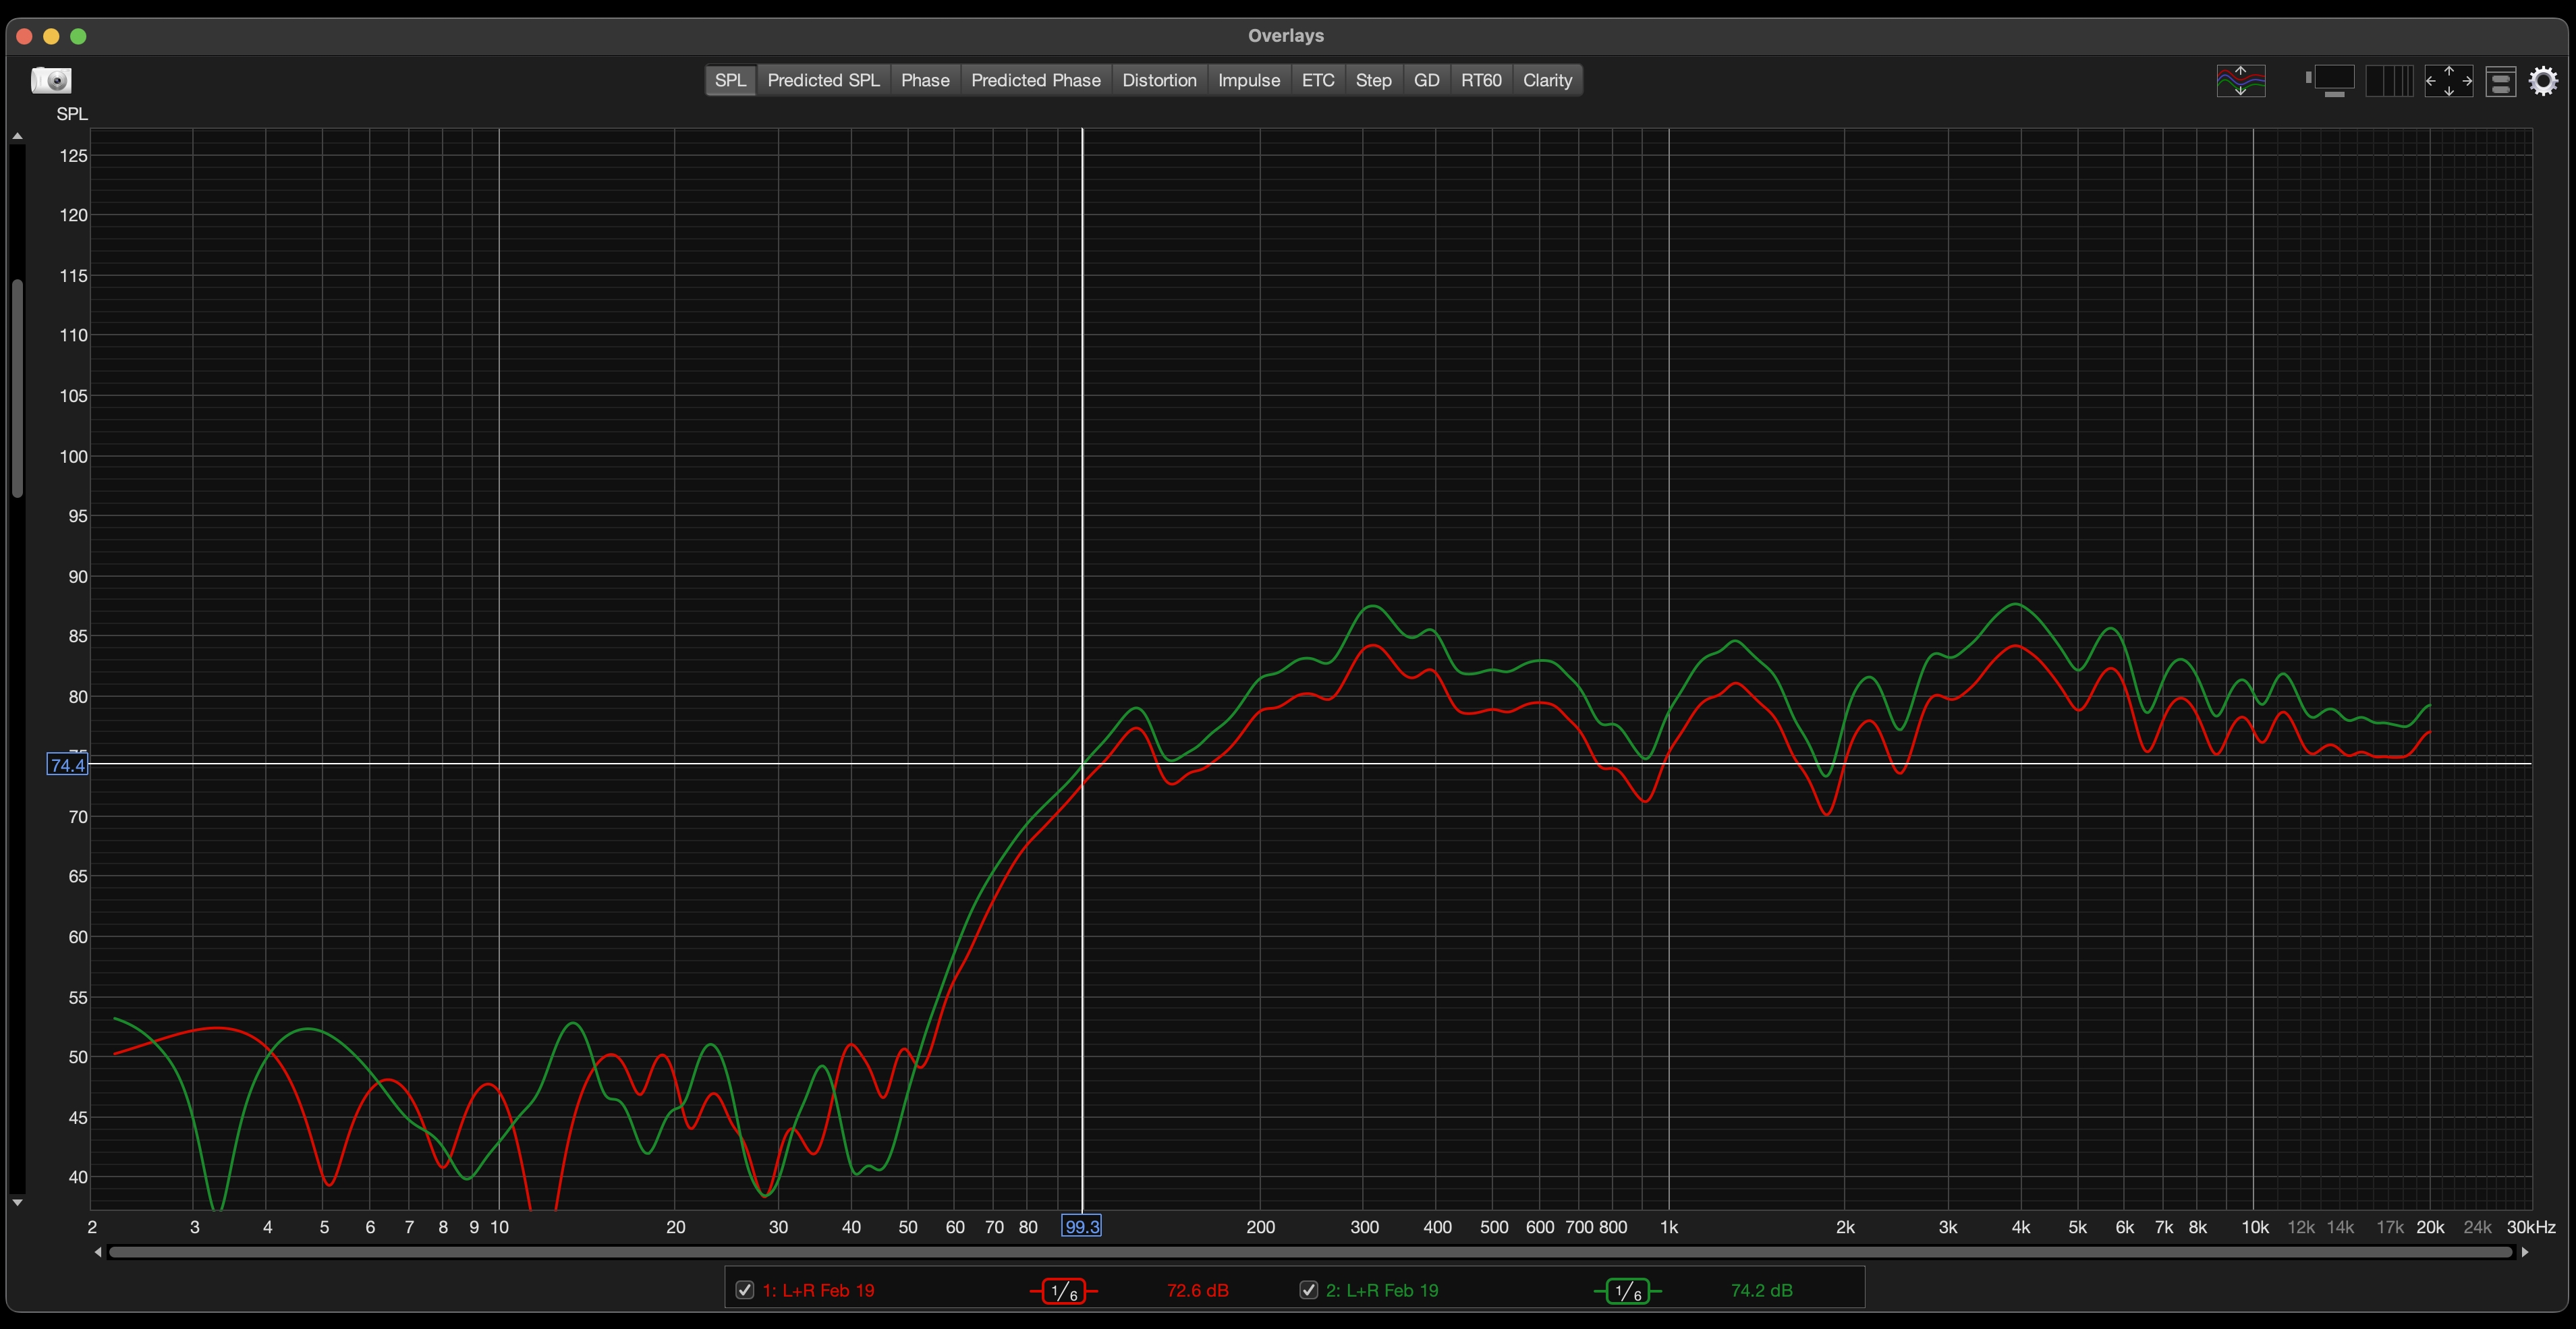Click the separate traces offset icon

tap(2240, 80)
